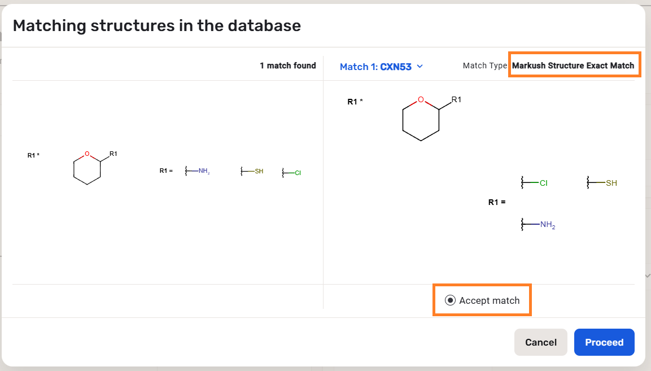Click the "R1 *" label in the matched structure
The image size is (651, 371).
(x=355, y=102)
